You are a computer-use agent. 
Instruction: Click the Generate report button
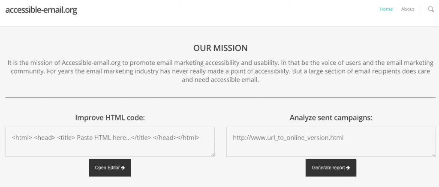coord(331,168)
